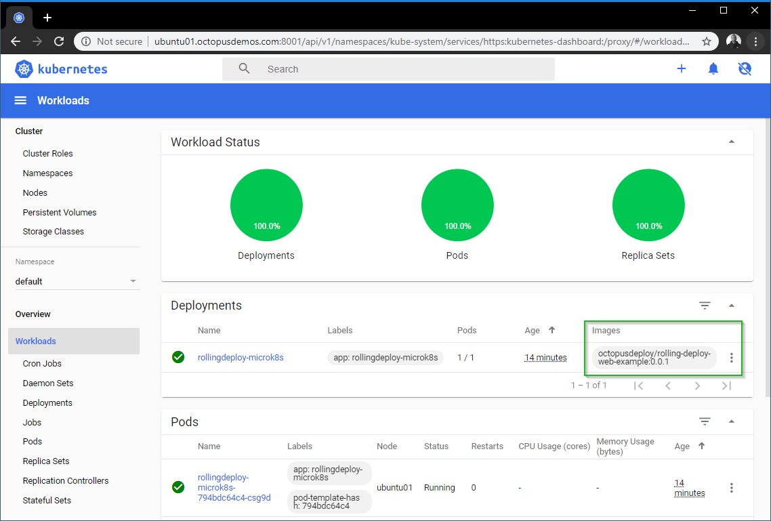Open the notifications bell icon
The width and height of the screenshot is (771, 521).
(713, 68)
